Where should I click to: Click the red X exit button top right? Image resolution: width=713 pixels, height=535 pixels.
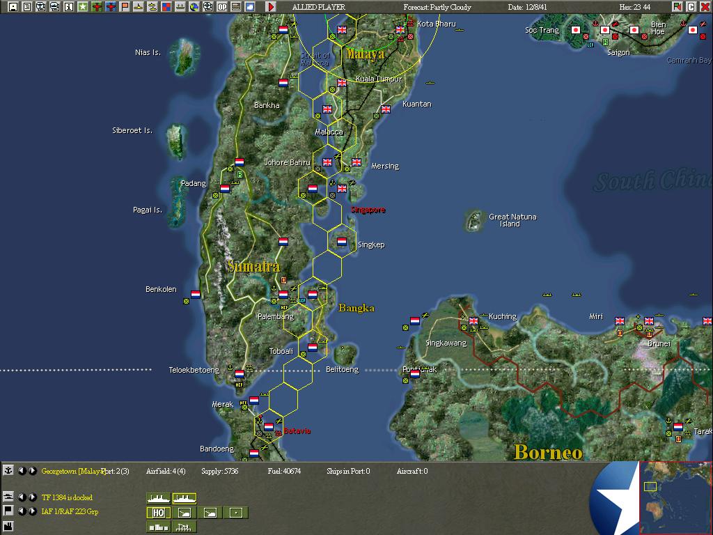pyautogui.click(x=705, y=7)
